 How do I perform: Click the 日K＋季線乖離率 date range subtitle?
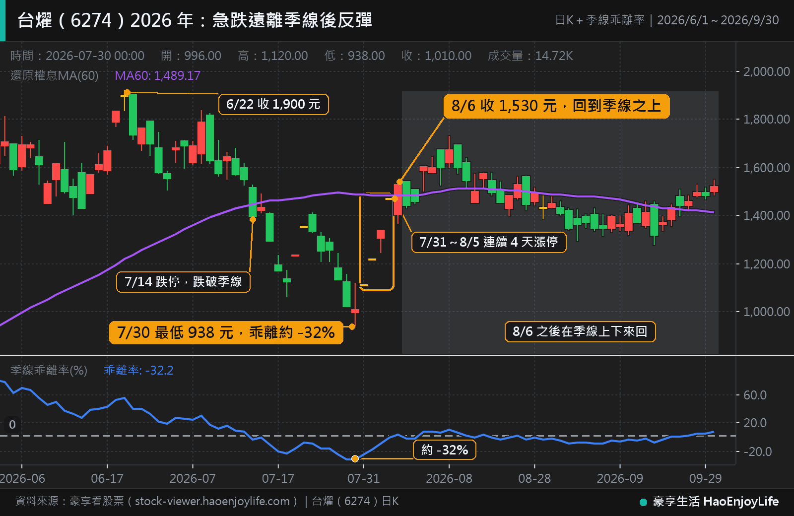tap(667, 20)
